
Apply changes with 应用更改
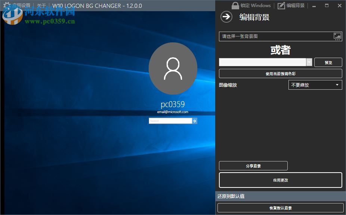281,180
